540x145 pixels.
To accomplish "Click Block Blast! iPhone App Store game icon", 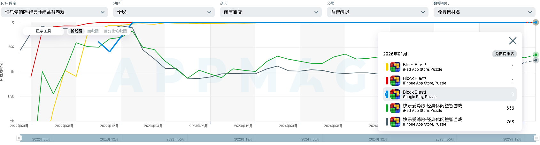I will 395,81.
